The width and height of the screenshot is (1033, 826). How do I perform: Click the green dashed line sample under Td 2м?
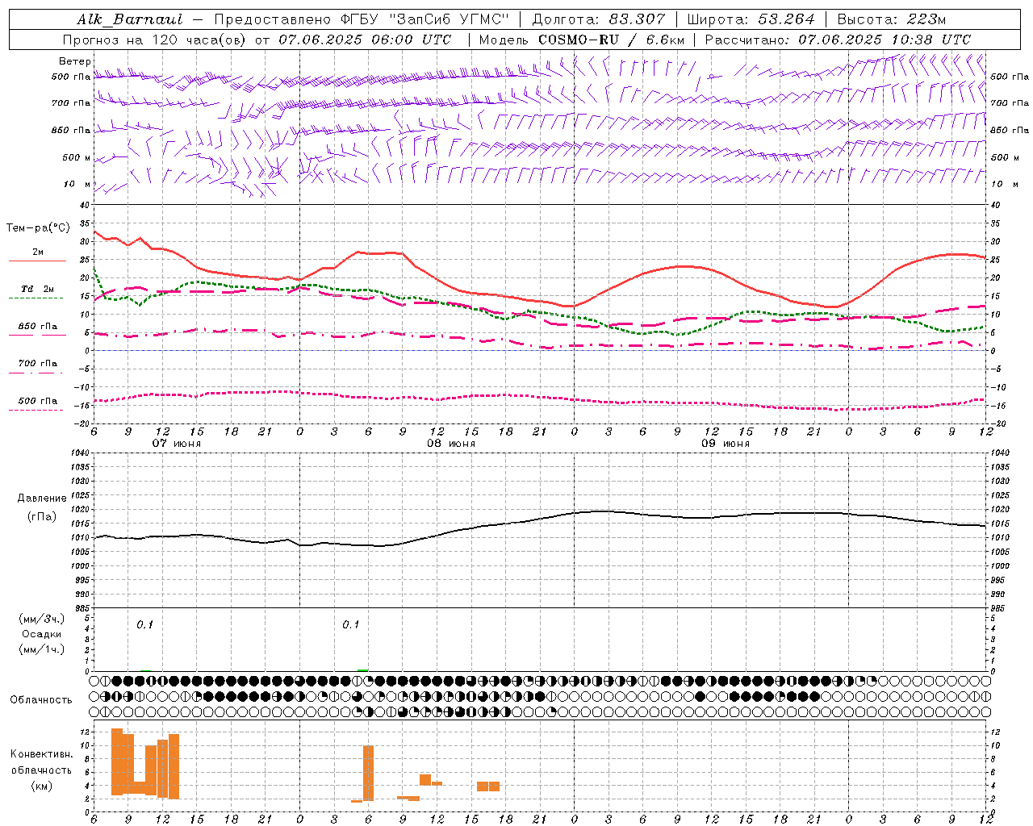click(36, 298)
